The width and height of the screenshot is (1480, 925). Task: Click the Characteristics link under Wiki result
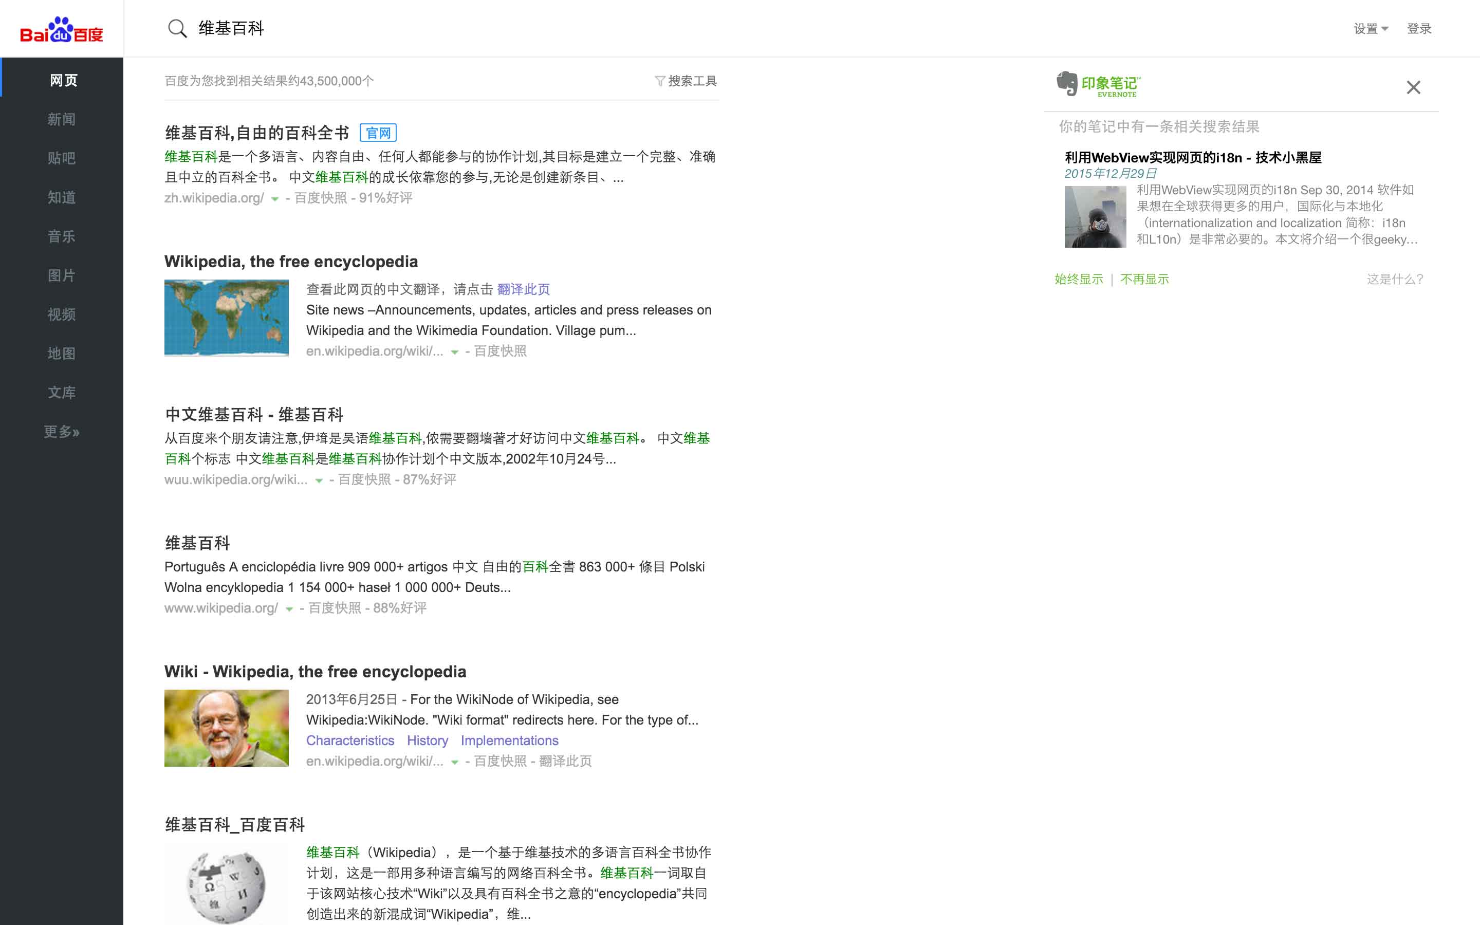[x=350, y=740]
